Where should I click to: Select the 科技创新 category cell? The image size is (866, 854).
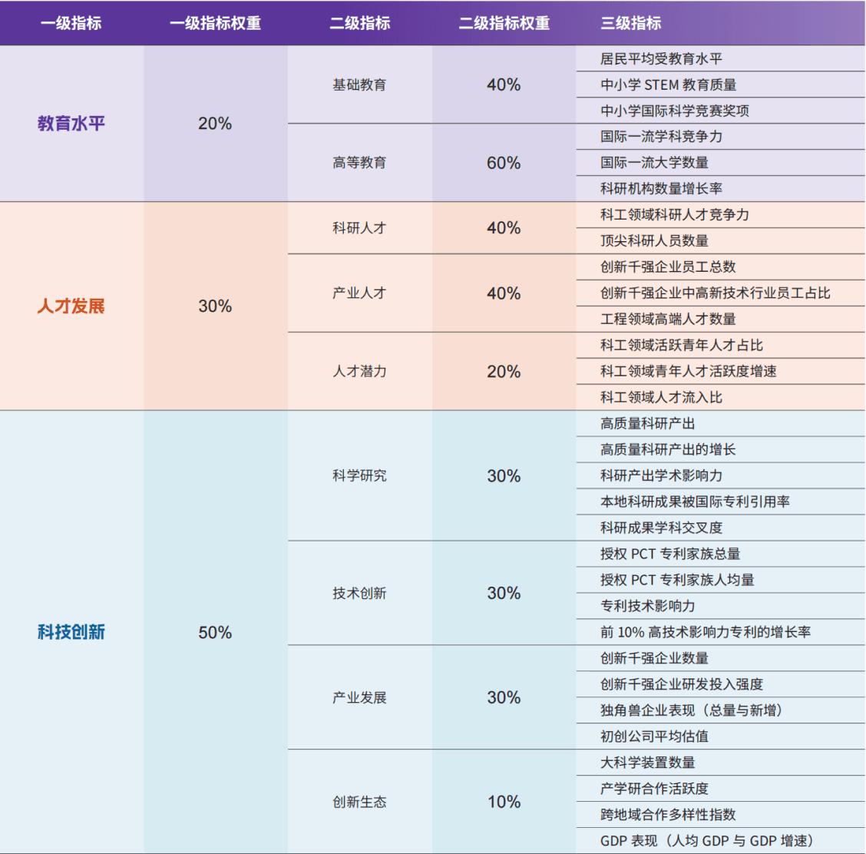71,632
